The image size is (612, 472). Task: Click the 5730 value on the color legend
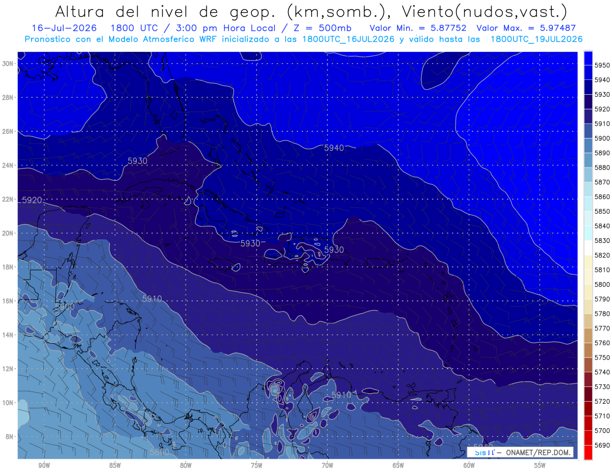tap(602, 386)
